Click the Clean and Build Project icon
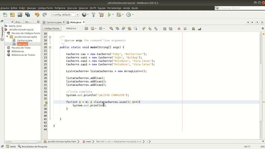Screen dimensions: 265x149 (x=101, y=15)
